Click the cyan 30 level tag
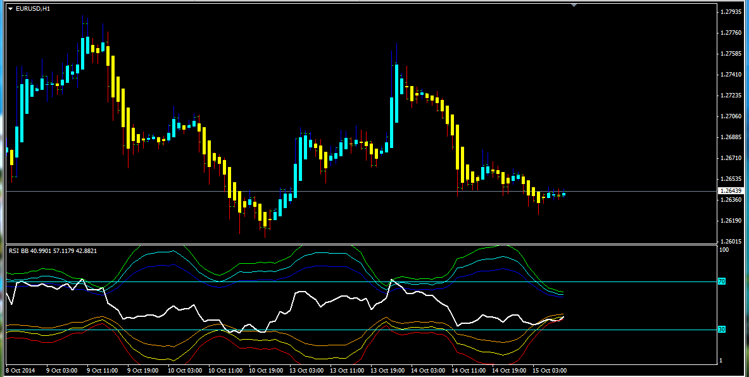The width and height of the screenshot is (749, 377). 722,330
